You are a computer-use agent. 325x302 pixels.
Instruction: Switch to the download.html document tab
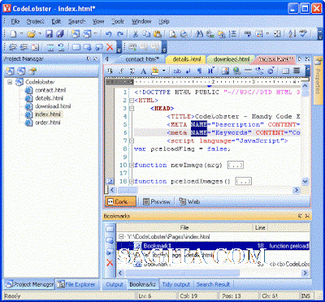(232, 59)
